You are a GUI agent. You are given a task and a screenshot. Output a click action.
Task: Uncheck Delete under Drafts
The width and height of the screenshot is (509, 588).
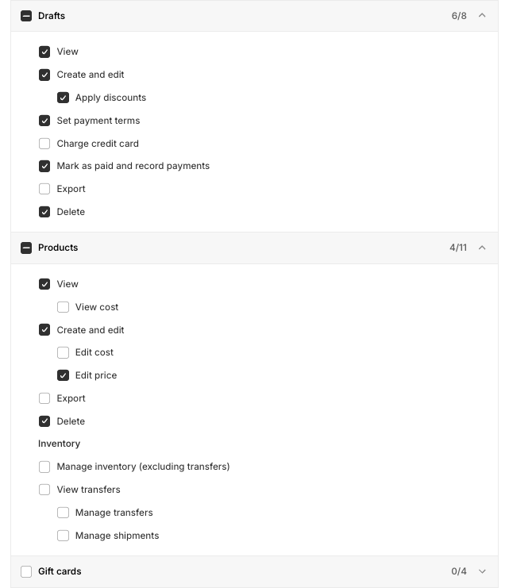pos(44,212)
